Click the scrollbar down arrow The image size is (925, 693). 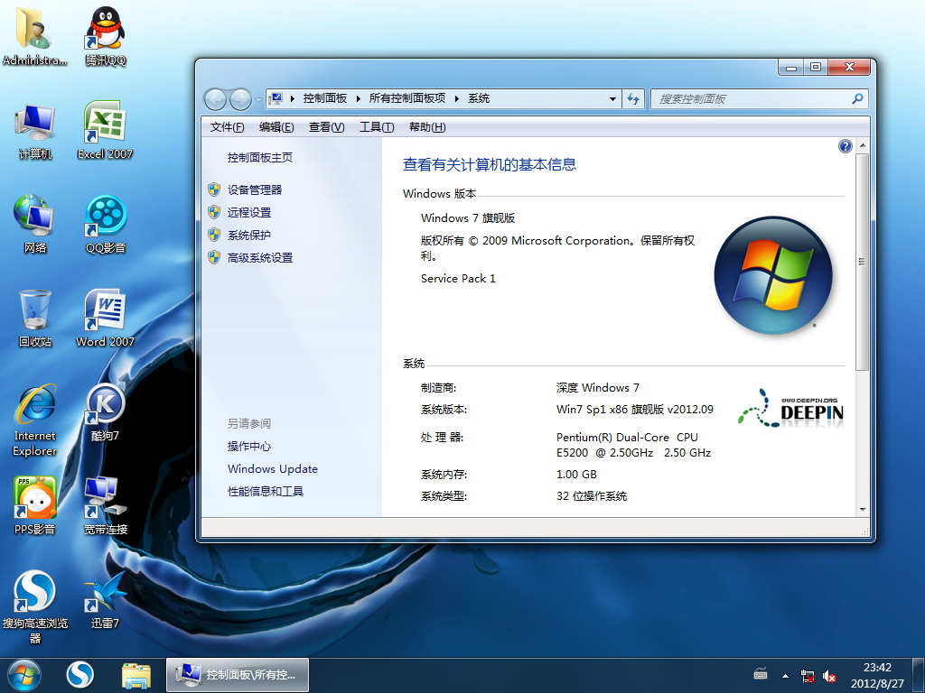(x=863, y=509)
